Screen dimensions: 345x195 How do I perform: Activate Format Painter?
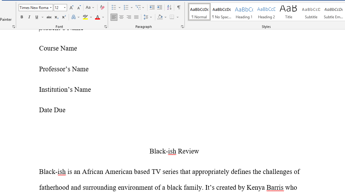click(6, 19)
